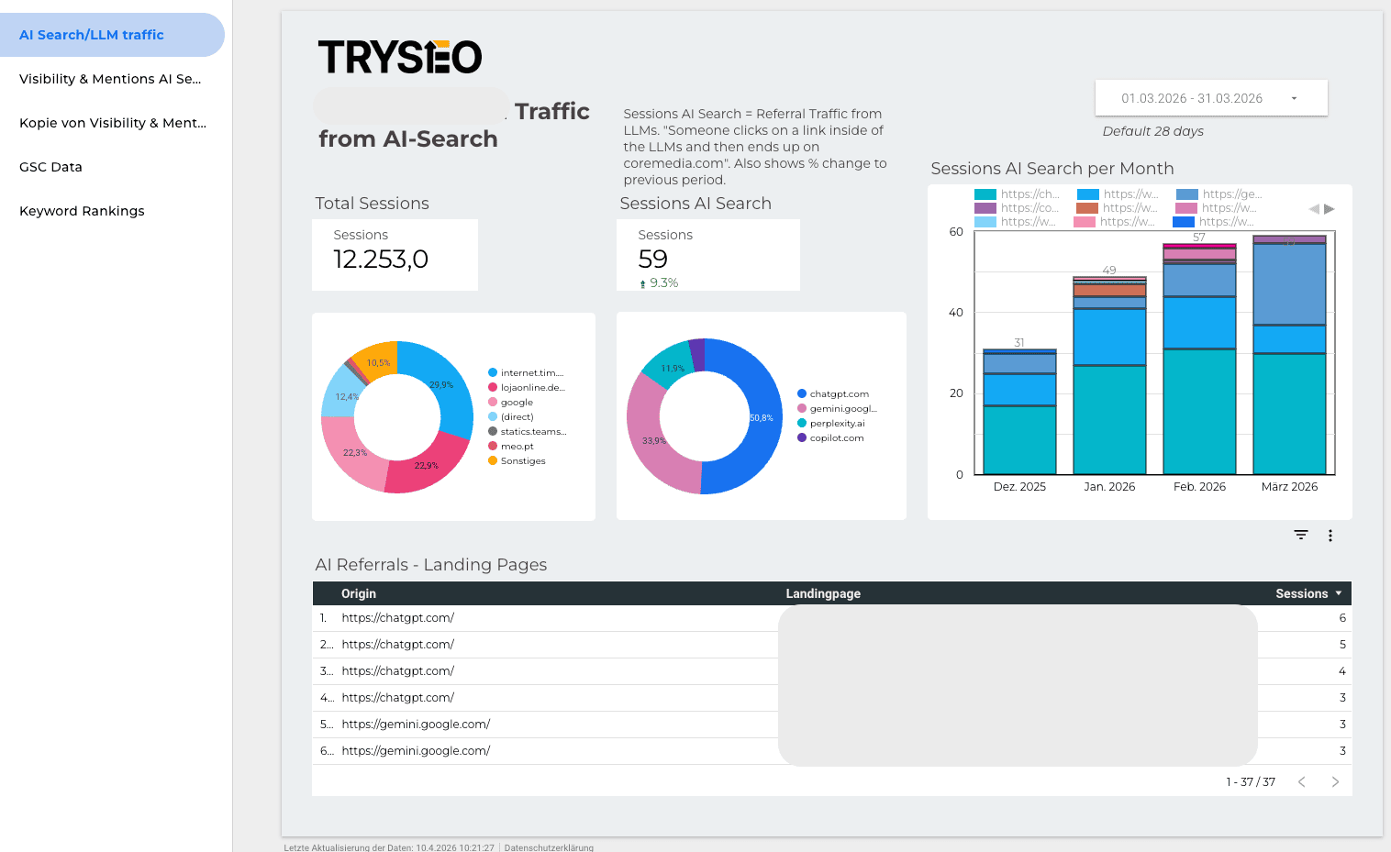Viewport: 1391px width, 852px height.
Task: Click the three-dot menu above AI Referrals table
Action: click(1330, 535)
